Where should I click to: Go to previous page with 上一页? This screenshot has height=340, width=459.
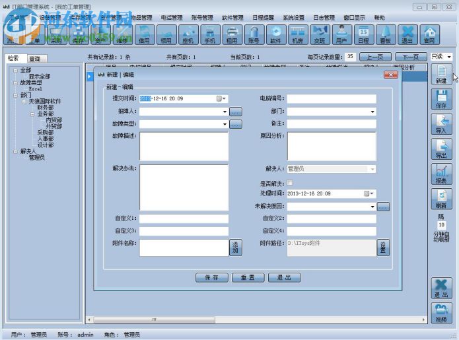click(375, 57)
